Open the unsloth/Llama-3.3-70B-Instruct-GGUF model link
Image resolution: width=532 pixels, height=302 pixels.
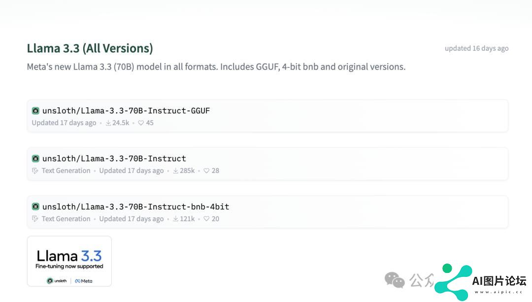coord(126,111)
